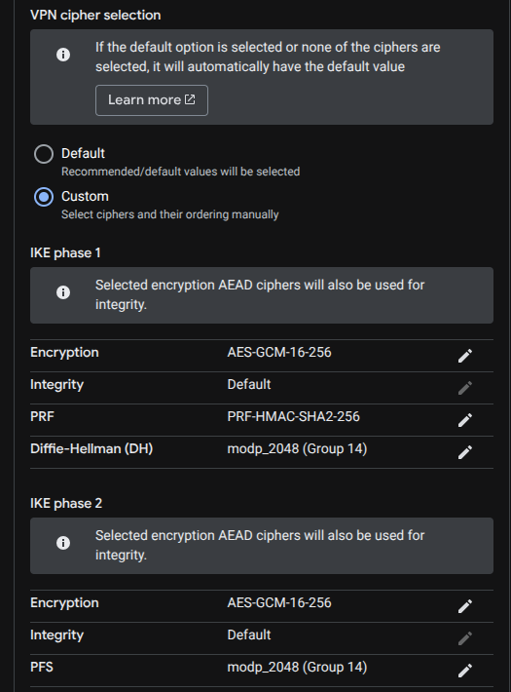Click Default value in phase 1 Integrity row
Viewport: 511px width, 692px height.
[x=248, y=384]
